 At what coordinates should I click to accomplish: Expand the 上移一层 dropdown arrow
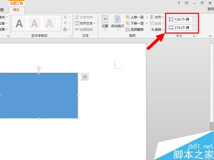(147, 17)
